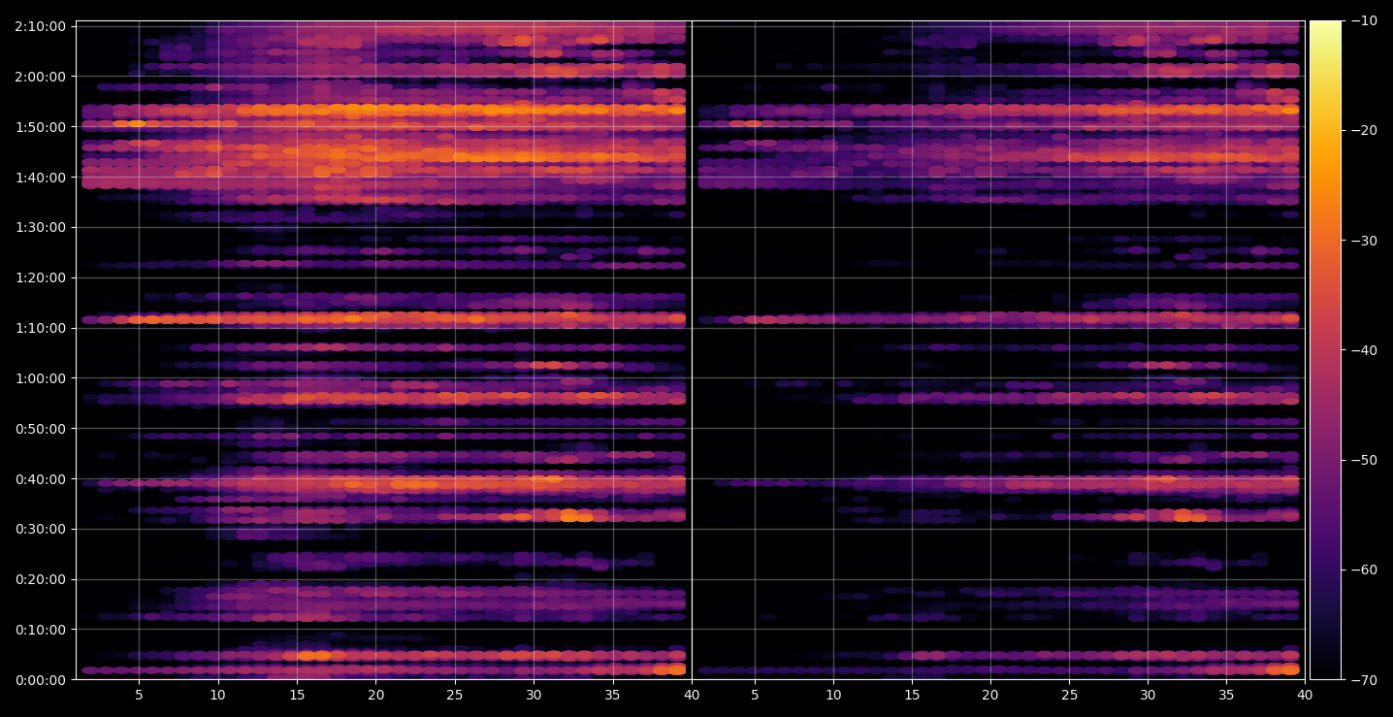Select the 0:40:00 time axis label
The height and width of the screenshot is (717, 1393).
point(40,478)
